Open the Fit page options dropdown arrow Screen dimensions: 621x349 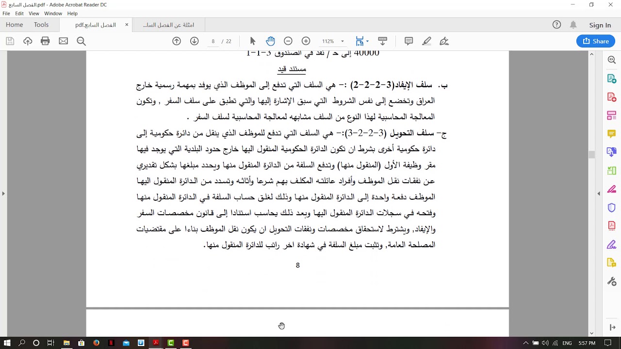(367, 41)
